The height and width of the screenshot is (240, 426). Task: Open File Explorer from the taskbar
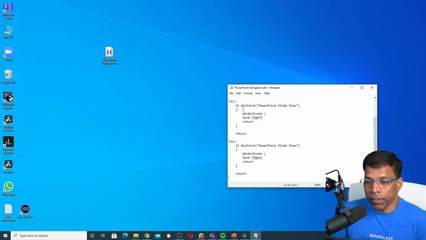coord(136,235)
